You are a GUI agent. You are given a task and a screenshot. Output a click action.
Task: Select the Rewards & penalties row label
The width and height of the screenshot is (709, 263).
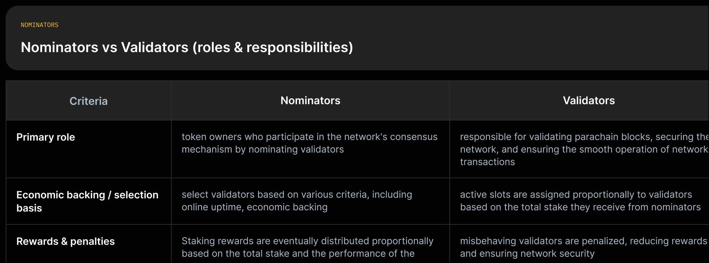[65, 241]
